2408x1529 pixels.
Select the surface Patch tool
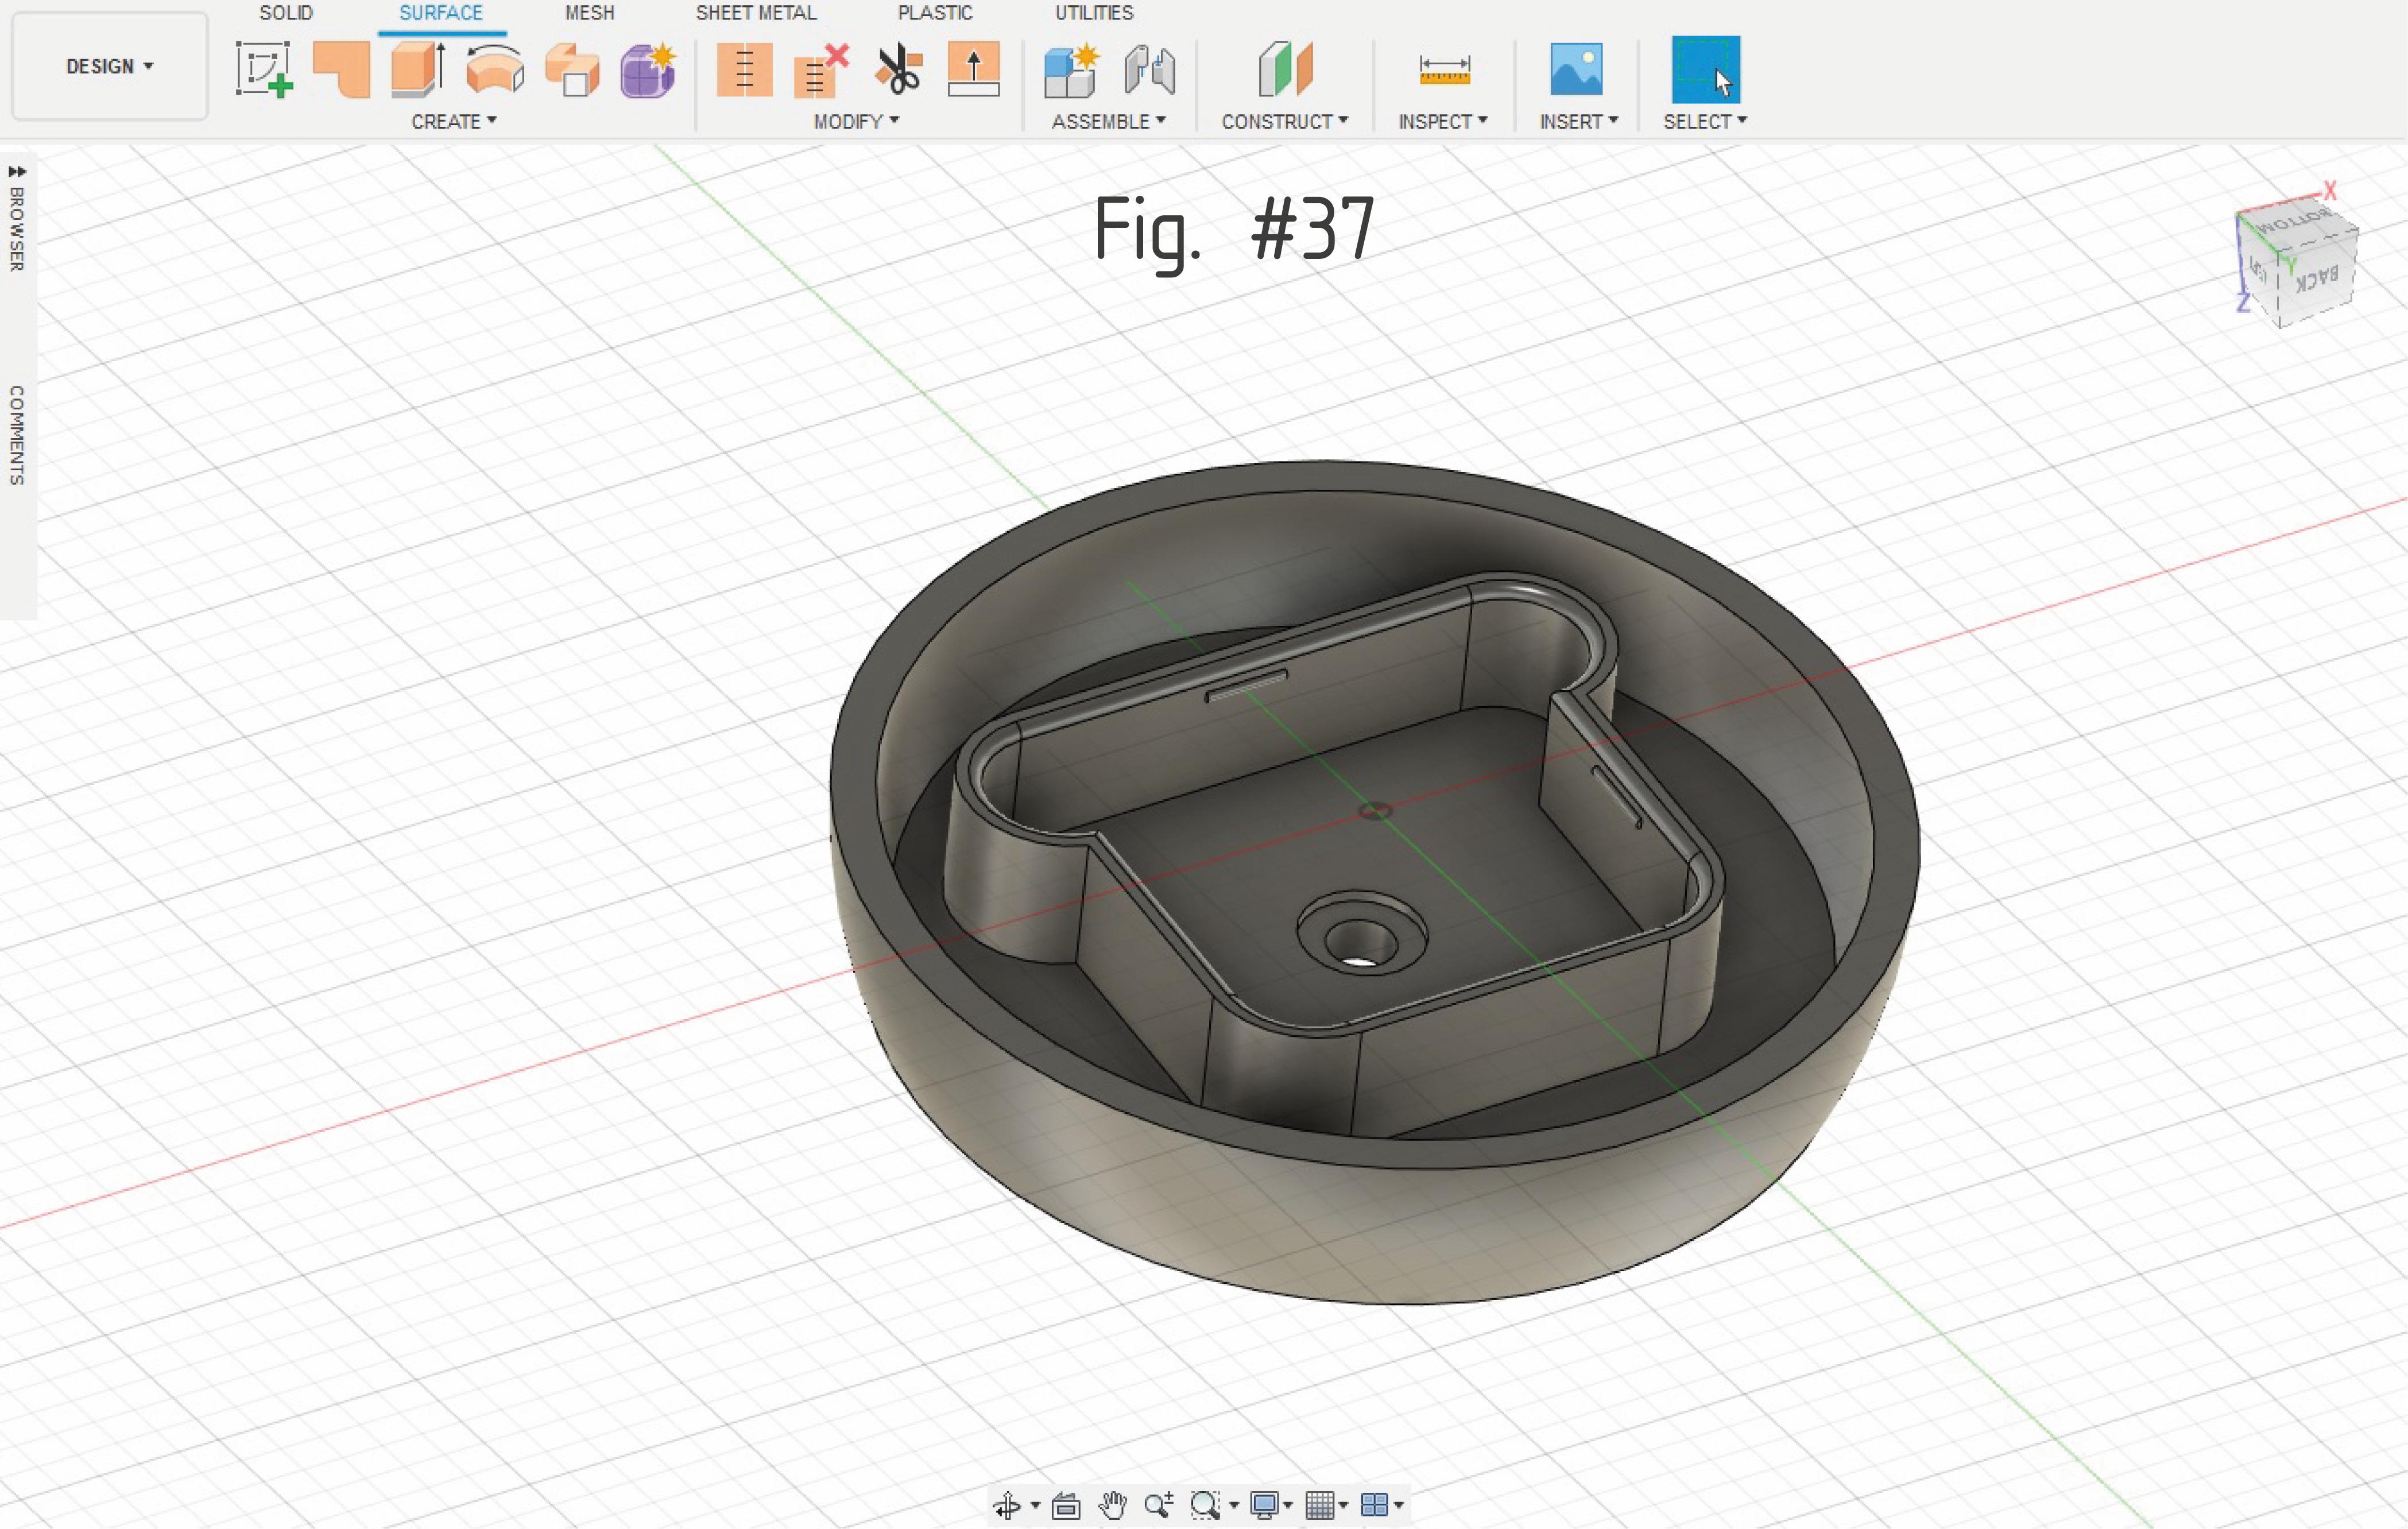pyautogui.click(x=342, y=69)
